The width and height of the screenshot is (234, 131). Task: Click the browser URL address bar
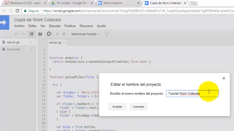tap(128, 11)
